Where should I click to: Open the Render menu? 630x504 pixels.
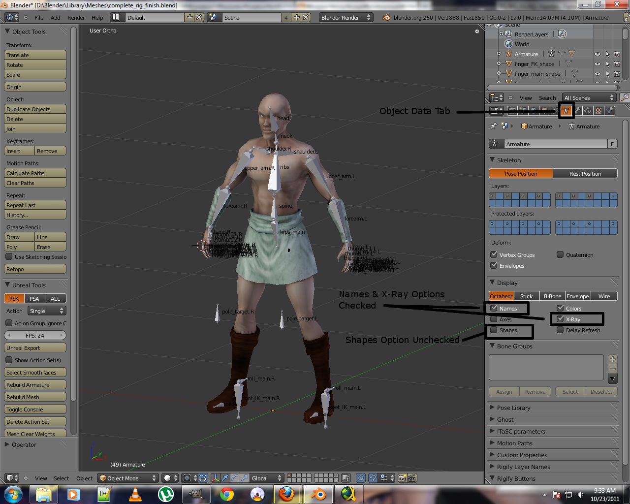[x=76, y=18]
